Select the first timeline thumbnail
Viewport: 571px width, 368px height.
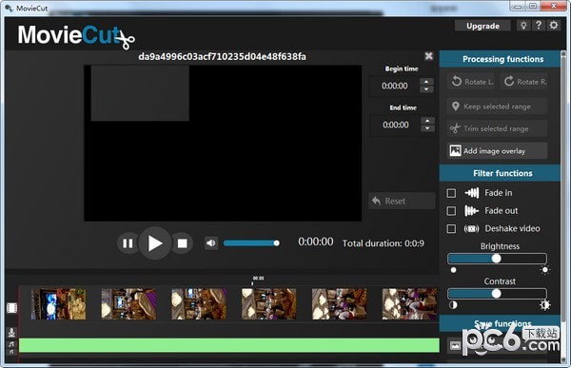coord(58,304)
